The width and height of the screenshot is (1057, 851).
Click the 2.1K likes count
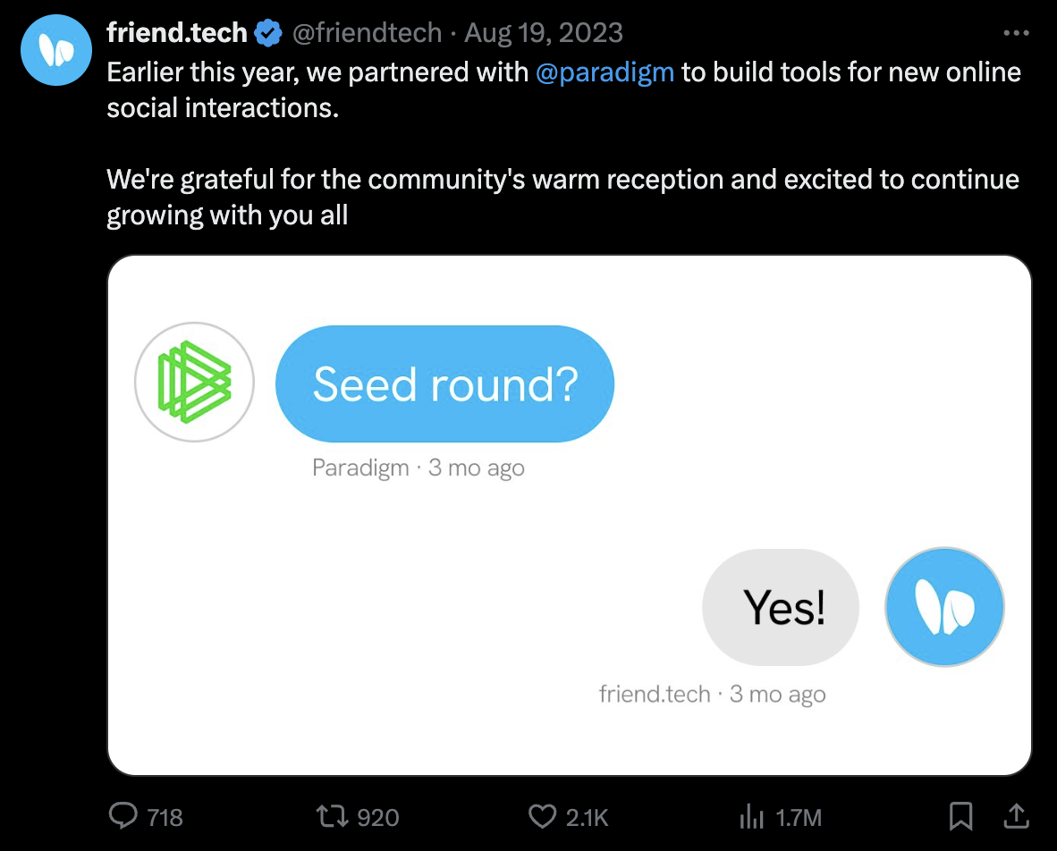(588, 817)
